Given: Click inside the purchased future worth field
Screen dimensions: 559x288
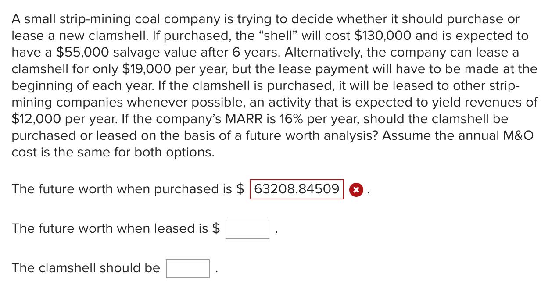Looking at the screenshot, I should click(x=296, y=189).
